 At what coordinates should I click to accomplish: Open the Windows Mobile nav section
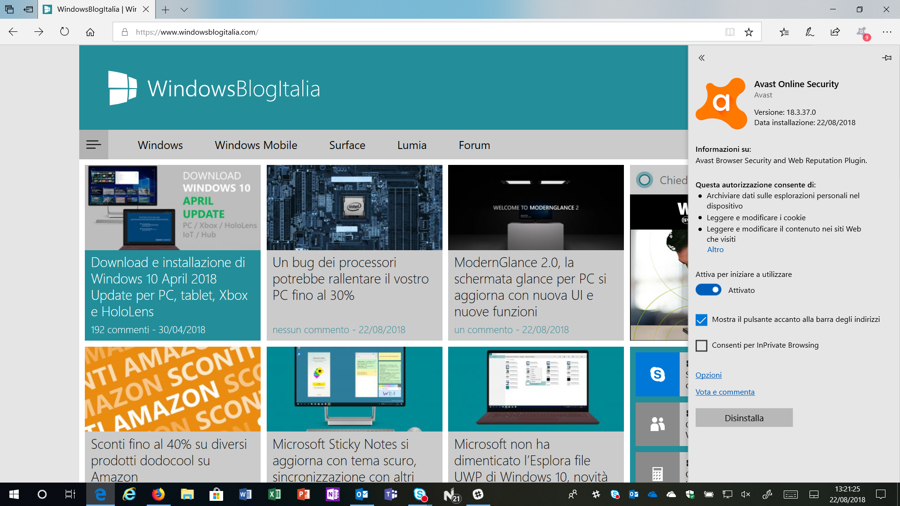click(256, 145)
